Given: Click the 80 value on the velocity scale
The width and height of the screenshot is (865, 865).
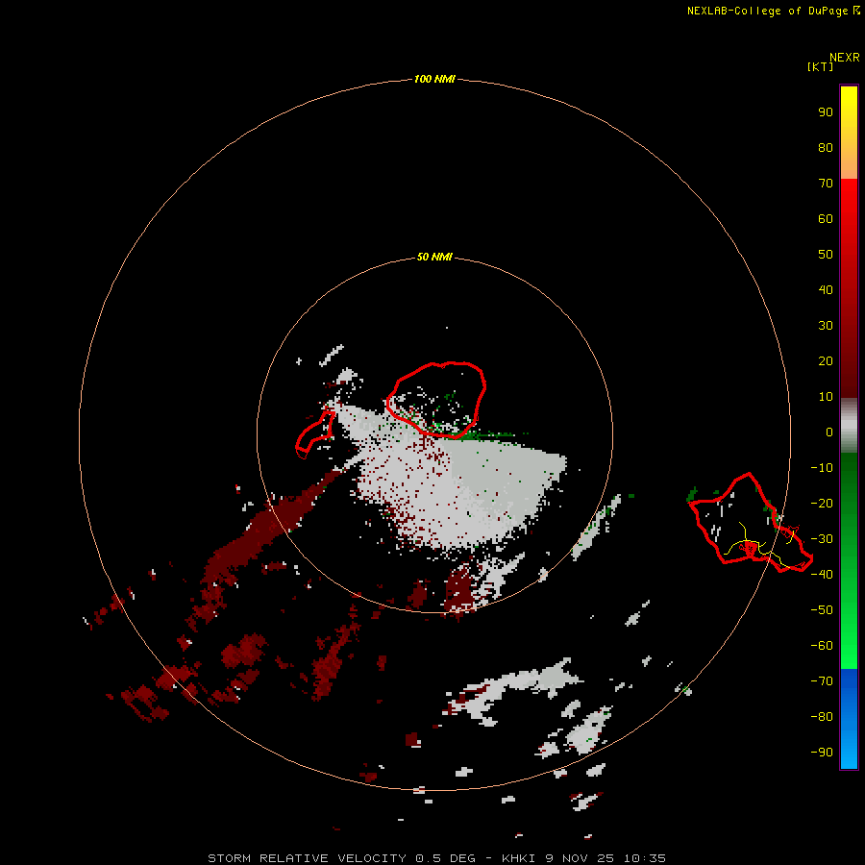Looking at the screenshot, I should 826,147.
